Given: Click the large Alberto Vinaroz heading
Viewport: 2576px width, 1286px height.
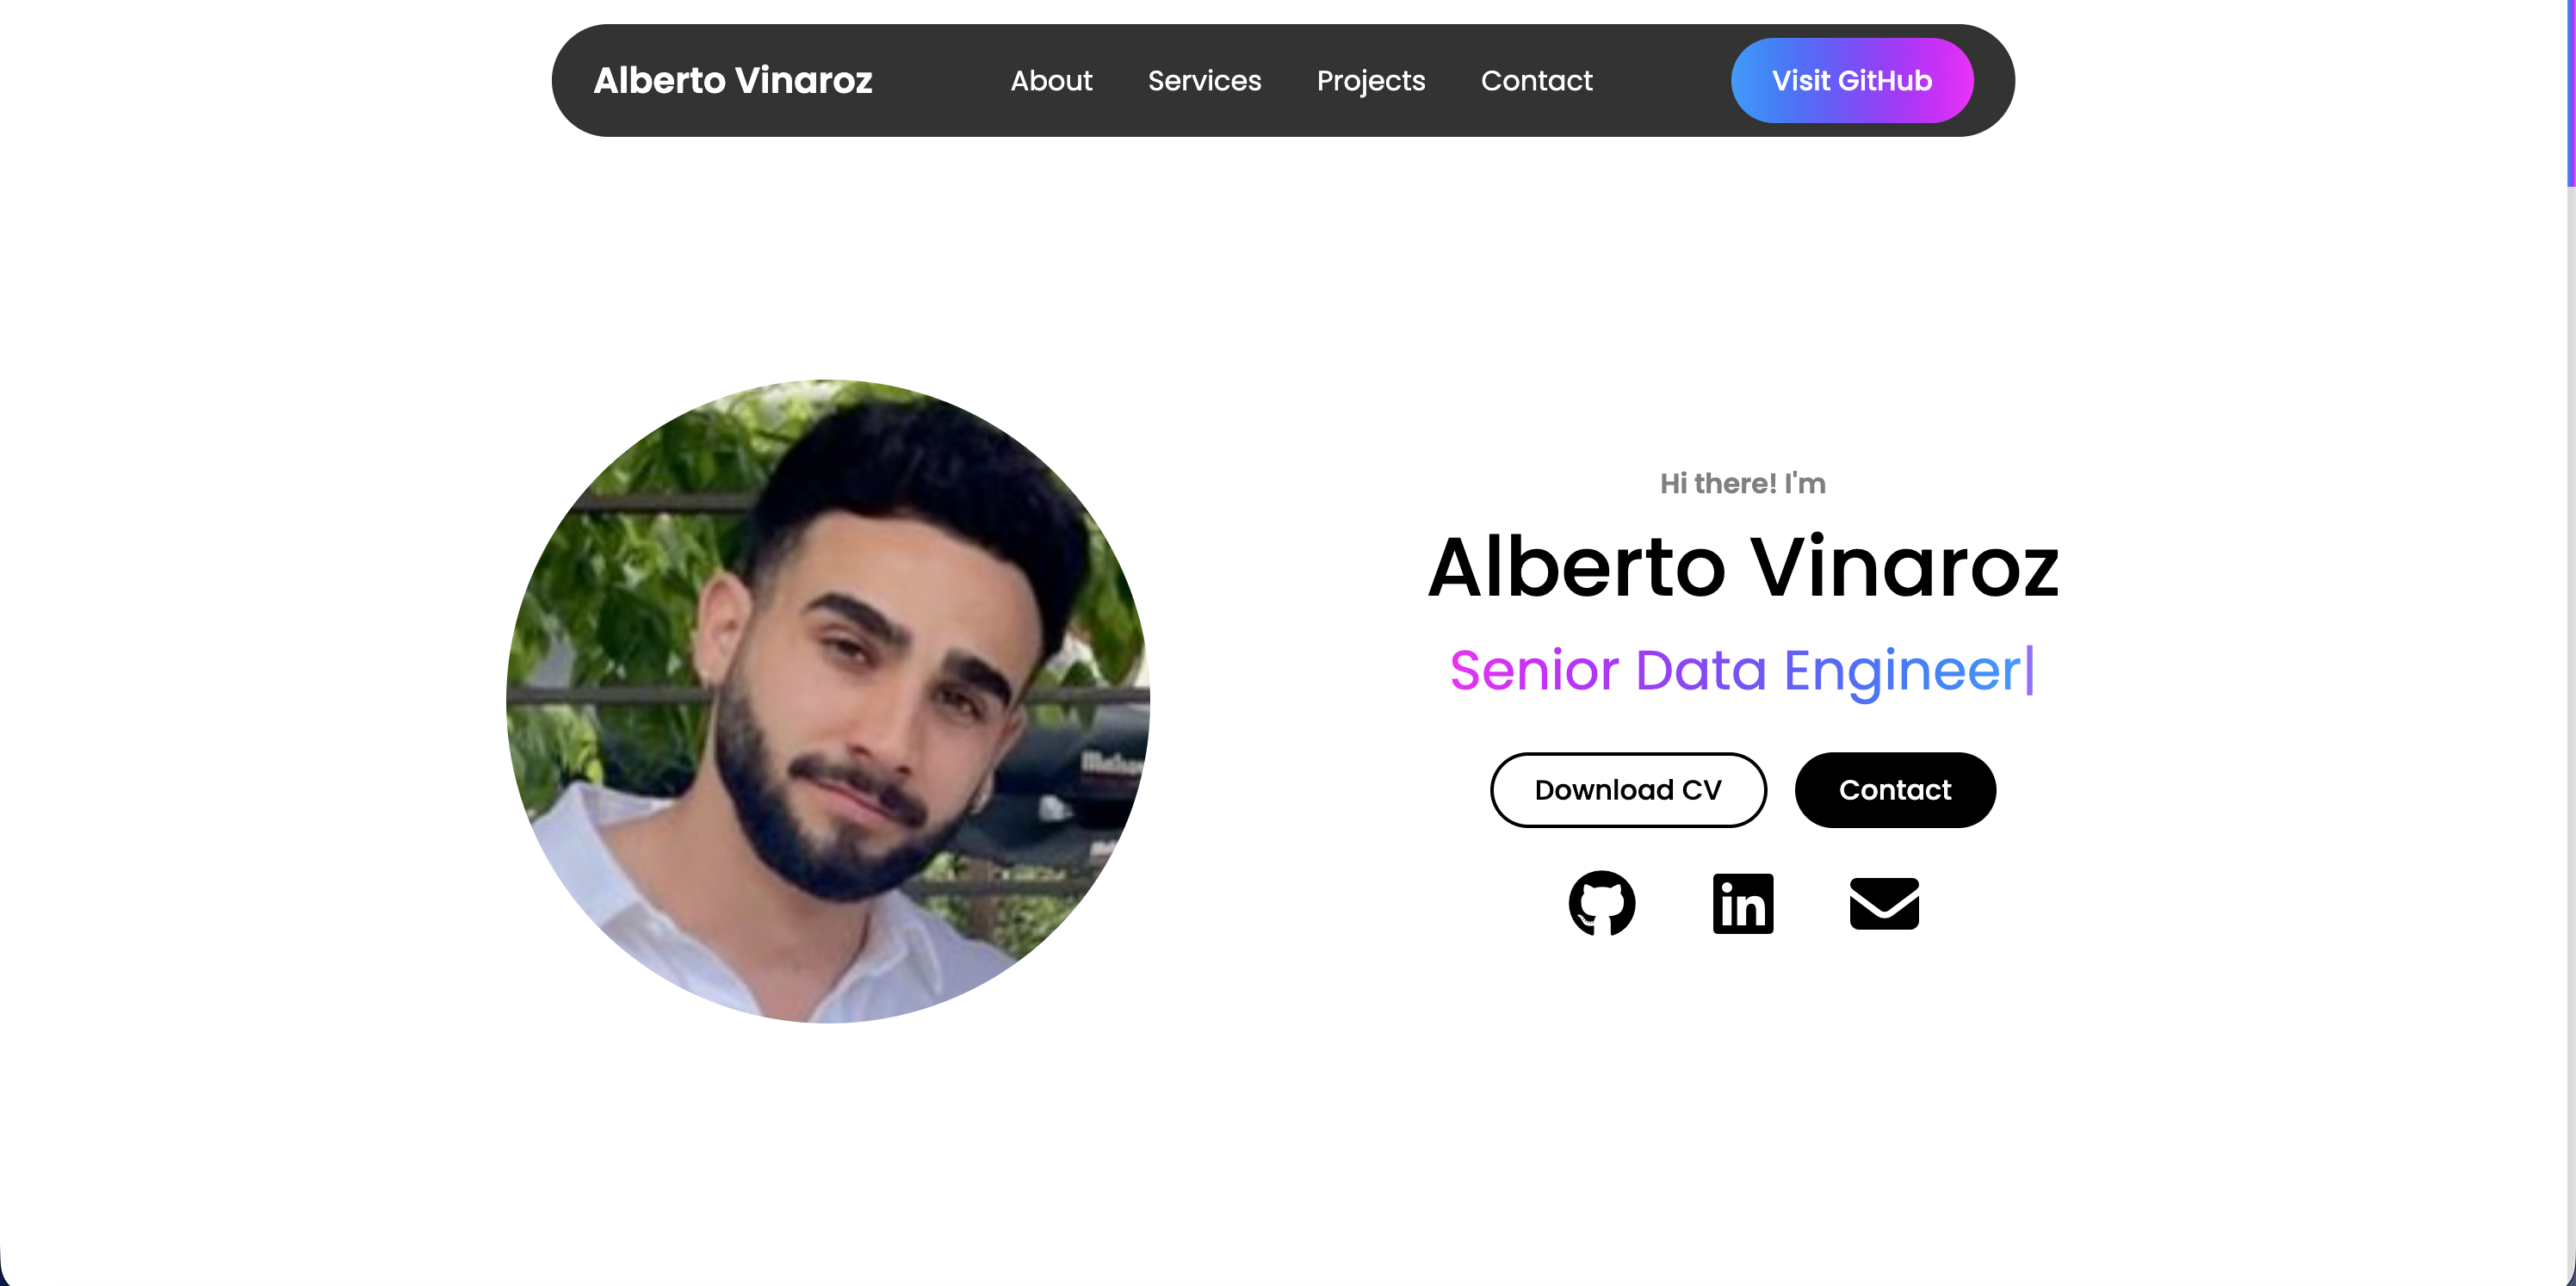Looking at the screenshot, I should click(1743, 567).
